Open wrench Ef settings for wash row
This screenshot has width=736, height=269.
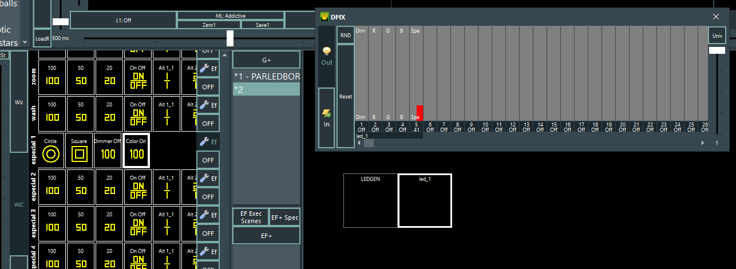pyautogui.click(x=208, y=105)
